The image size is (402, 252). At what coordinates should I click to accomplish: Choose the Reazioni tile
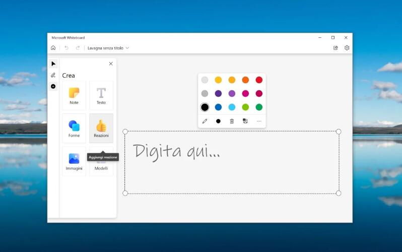click(x=101, y=129)
